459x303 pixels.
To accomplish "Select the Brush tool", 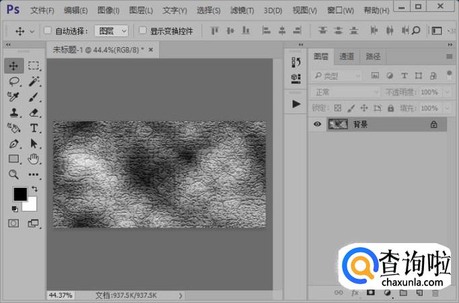I will pos(34,97).
